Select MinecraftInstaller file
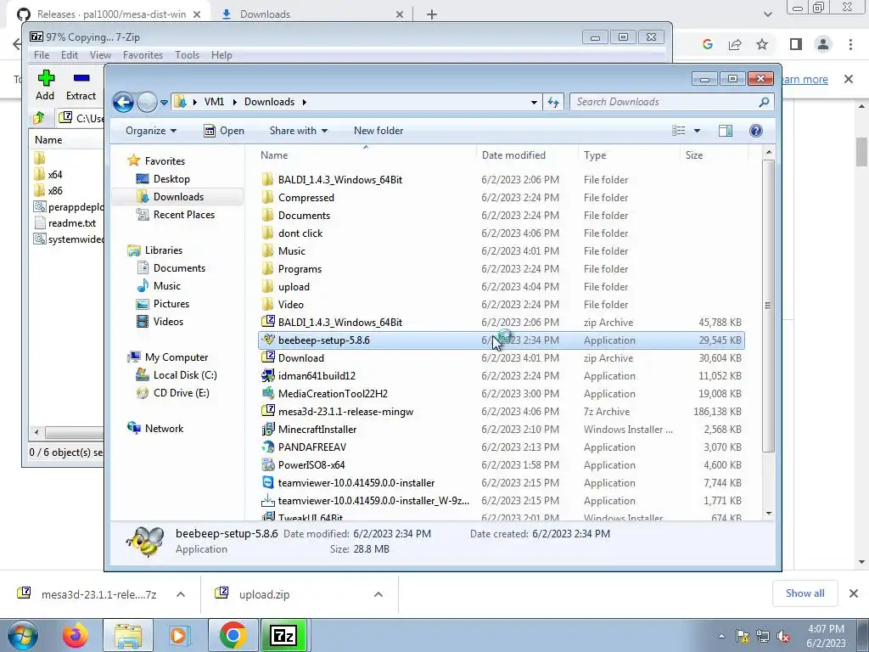Screen dimensions: 869x652 coord(317,429)
